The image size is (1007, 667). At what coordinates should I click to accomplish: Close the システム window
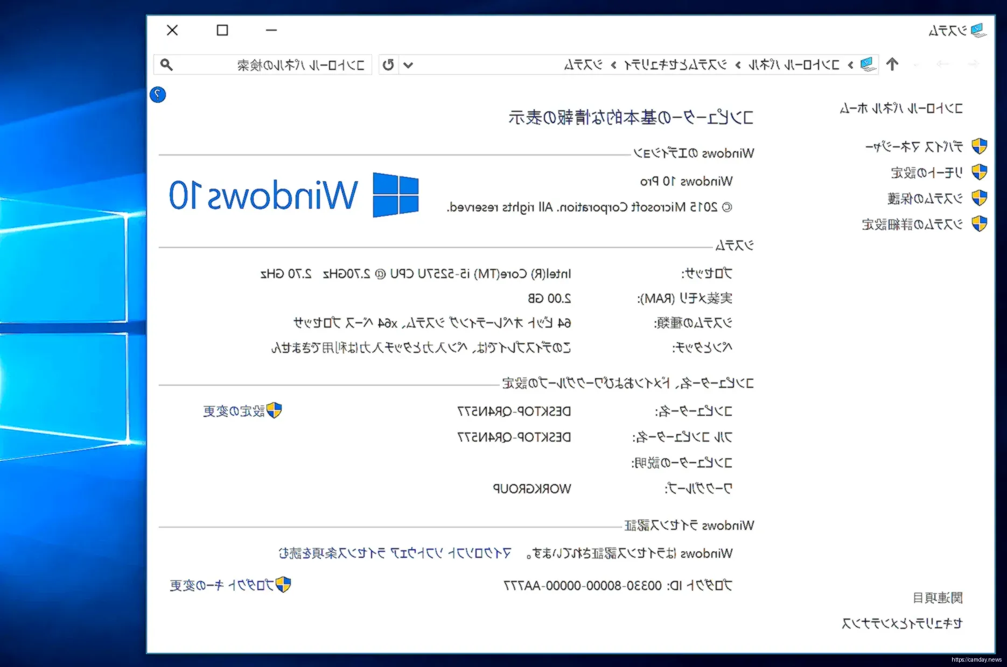pyautogui.click(x=172, y=30)
